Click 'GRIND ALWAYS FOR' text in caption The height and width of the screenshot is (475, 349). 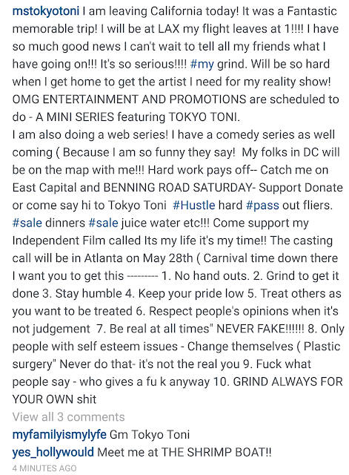click(288, 381)
